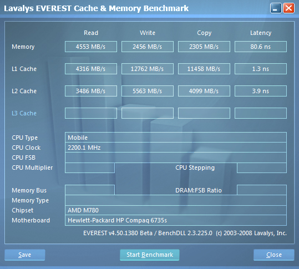Click the L3 Cache row label
299x269 pixels.
pos(24,113)
